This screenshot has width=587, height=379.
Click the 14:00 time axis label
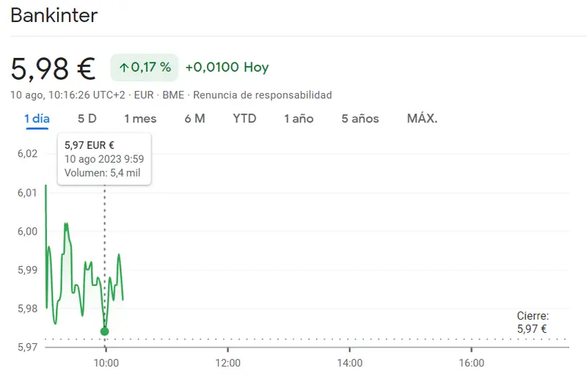pos(350,363)
